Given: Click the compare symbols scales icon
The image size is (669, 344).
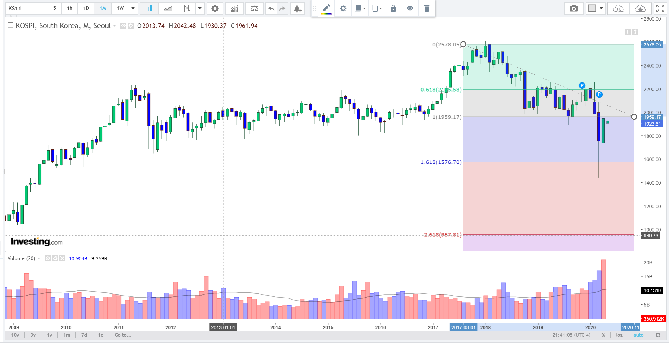Looking at the screenshot, I should click(254, 9).
